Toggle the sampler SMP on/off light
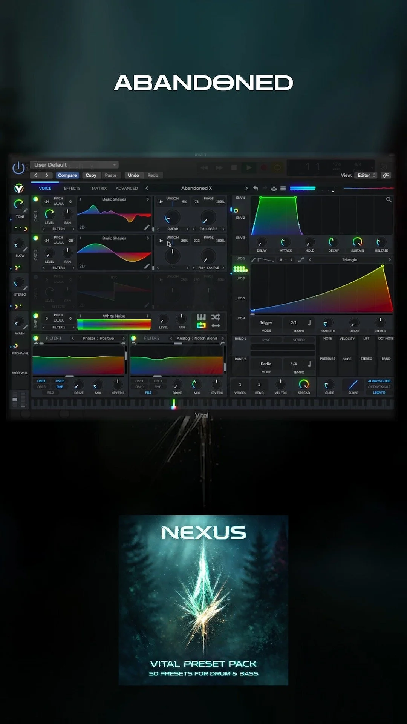 click(x=36, y=316)
